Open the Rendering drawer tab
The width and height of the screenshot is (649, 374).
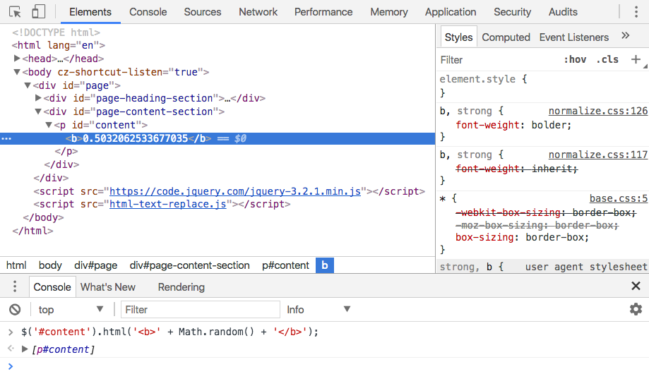(181, 286)
